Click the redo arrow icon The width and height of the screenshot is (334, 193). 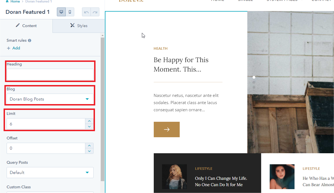pos(95,12)
